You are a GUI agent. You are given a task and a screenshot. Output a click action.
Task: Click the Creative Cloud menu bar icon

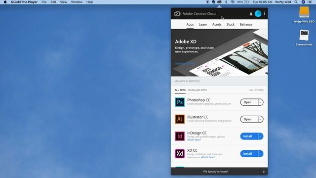[x=219, y=2]
